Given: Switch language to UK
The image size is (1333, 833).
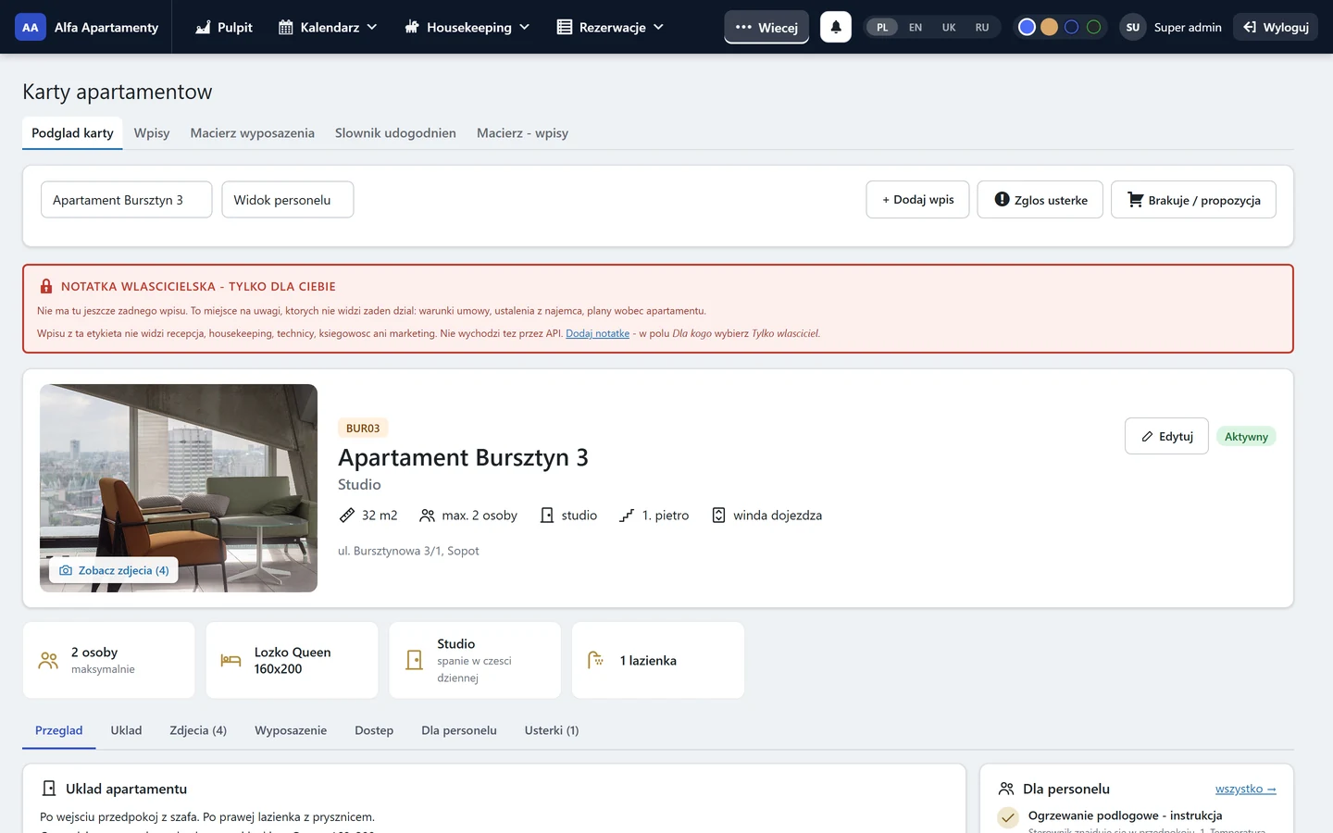Looking at the screenshot, I should click(x=949, y=27).
